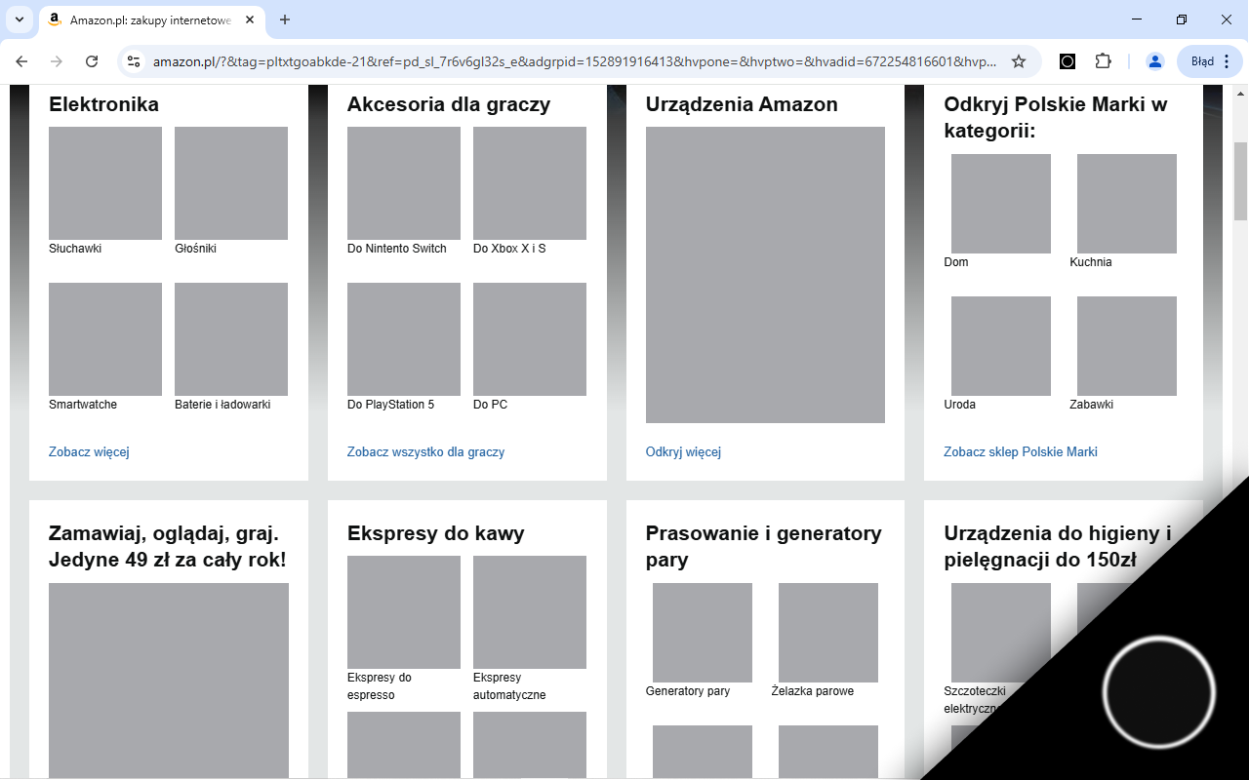Click the Błąd menu button
Screen dimensions: 1249x780
(1210, 61)
